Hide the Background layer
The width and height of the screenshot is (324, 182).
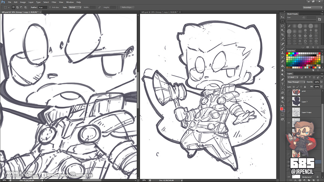[289, 177]
